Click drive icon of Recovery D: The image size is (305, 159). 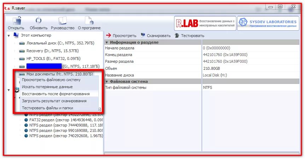[x=22, y=51]
